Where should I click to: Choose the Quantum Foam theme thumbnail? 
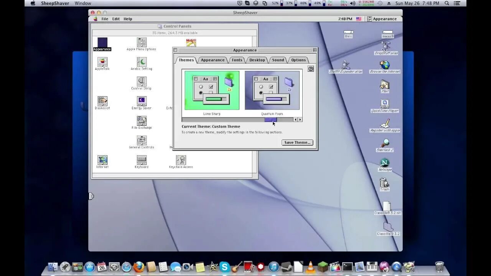pos(272,90)
